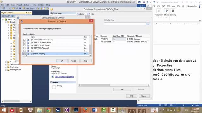
Task: Open Chrome from the taskbar
Action: coord(49,110)
